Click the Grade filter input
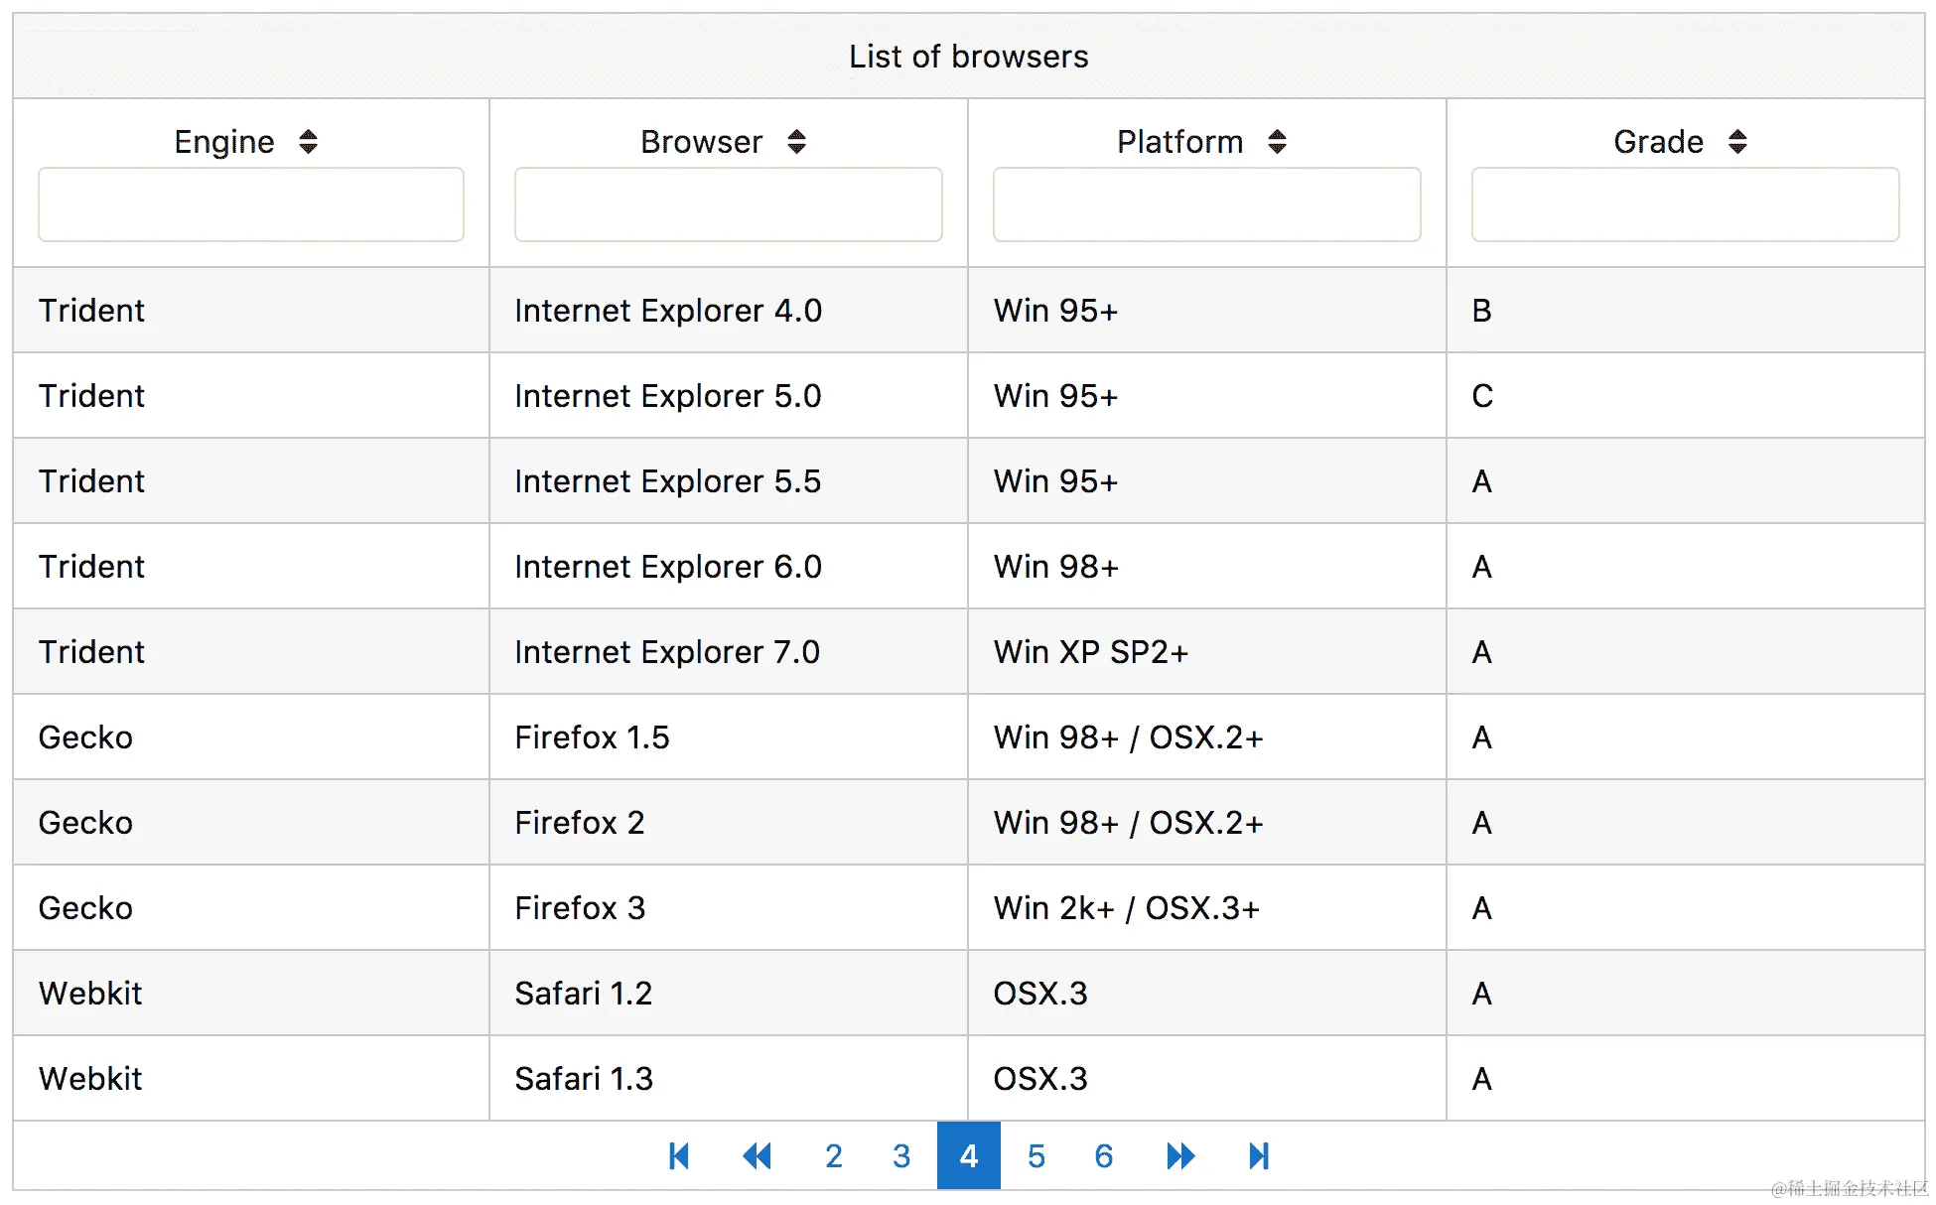1936x1205 pixels. 1685,204
